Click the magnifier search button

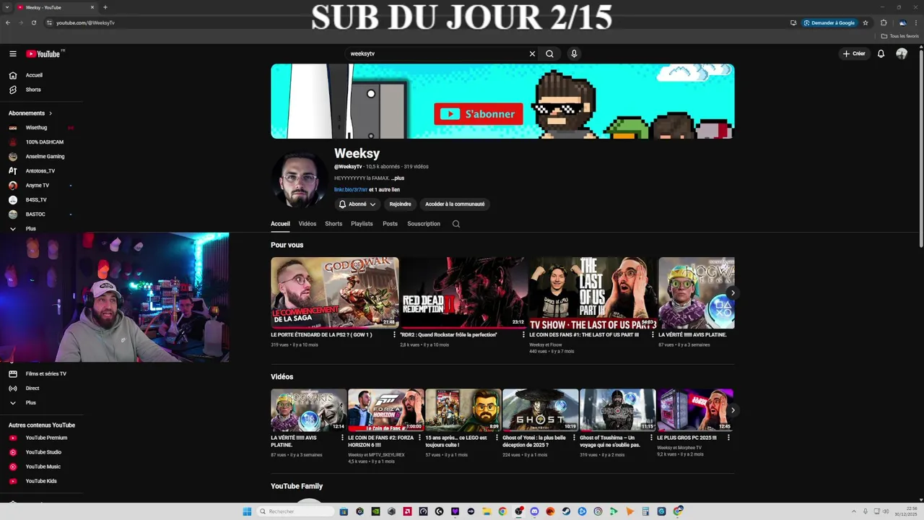549,53
